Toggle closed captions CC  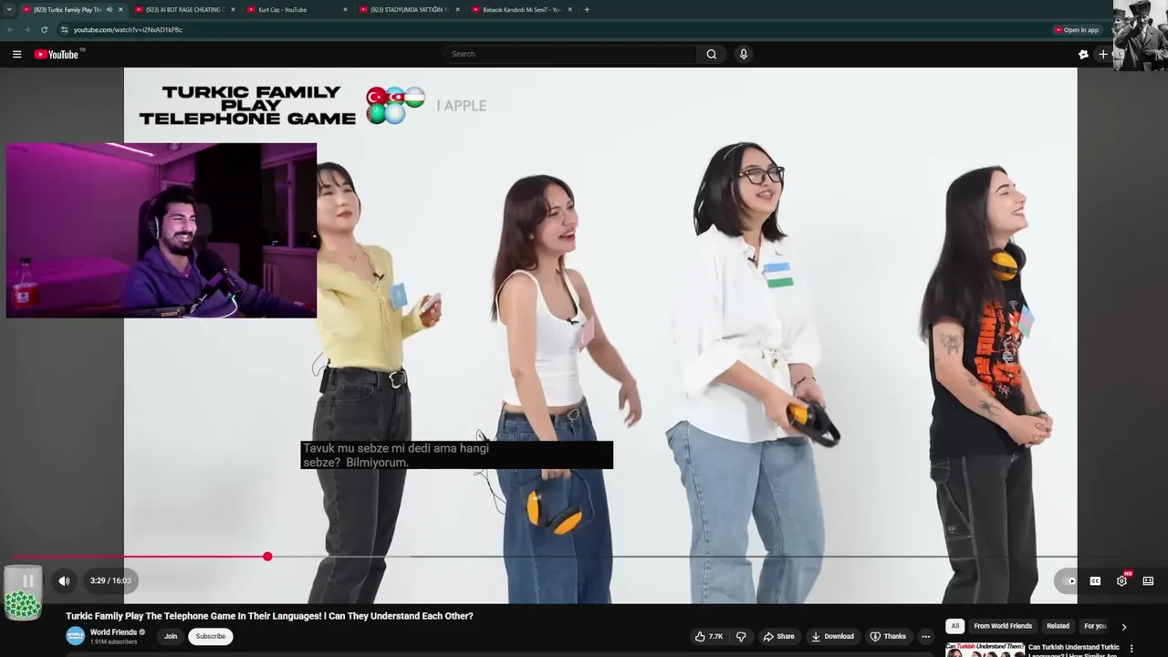pyautogui.click(x=1095, y=580)
